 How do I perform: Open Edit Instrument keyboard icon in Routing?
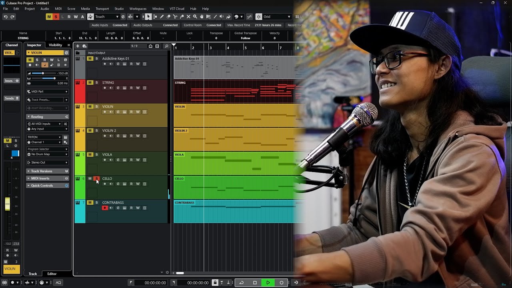(66, 137)
